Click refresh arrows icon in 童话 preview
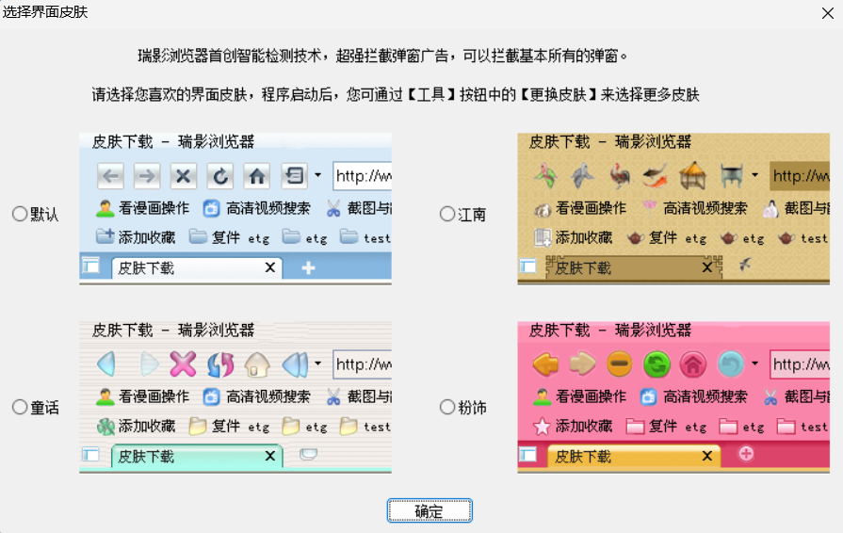 [x=220, y=364]
